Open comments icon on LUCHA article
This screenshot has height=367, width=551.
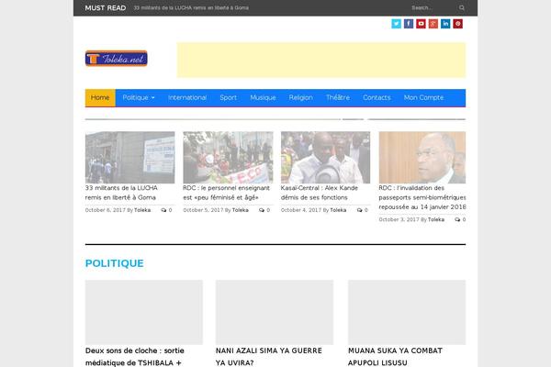tap(163, 210)
